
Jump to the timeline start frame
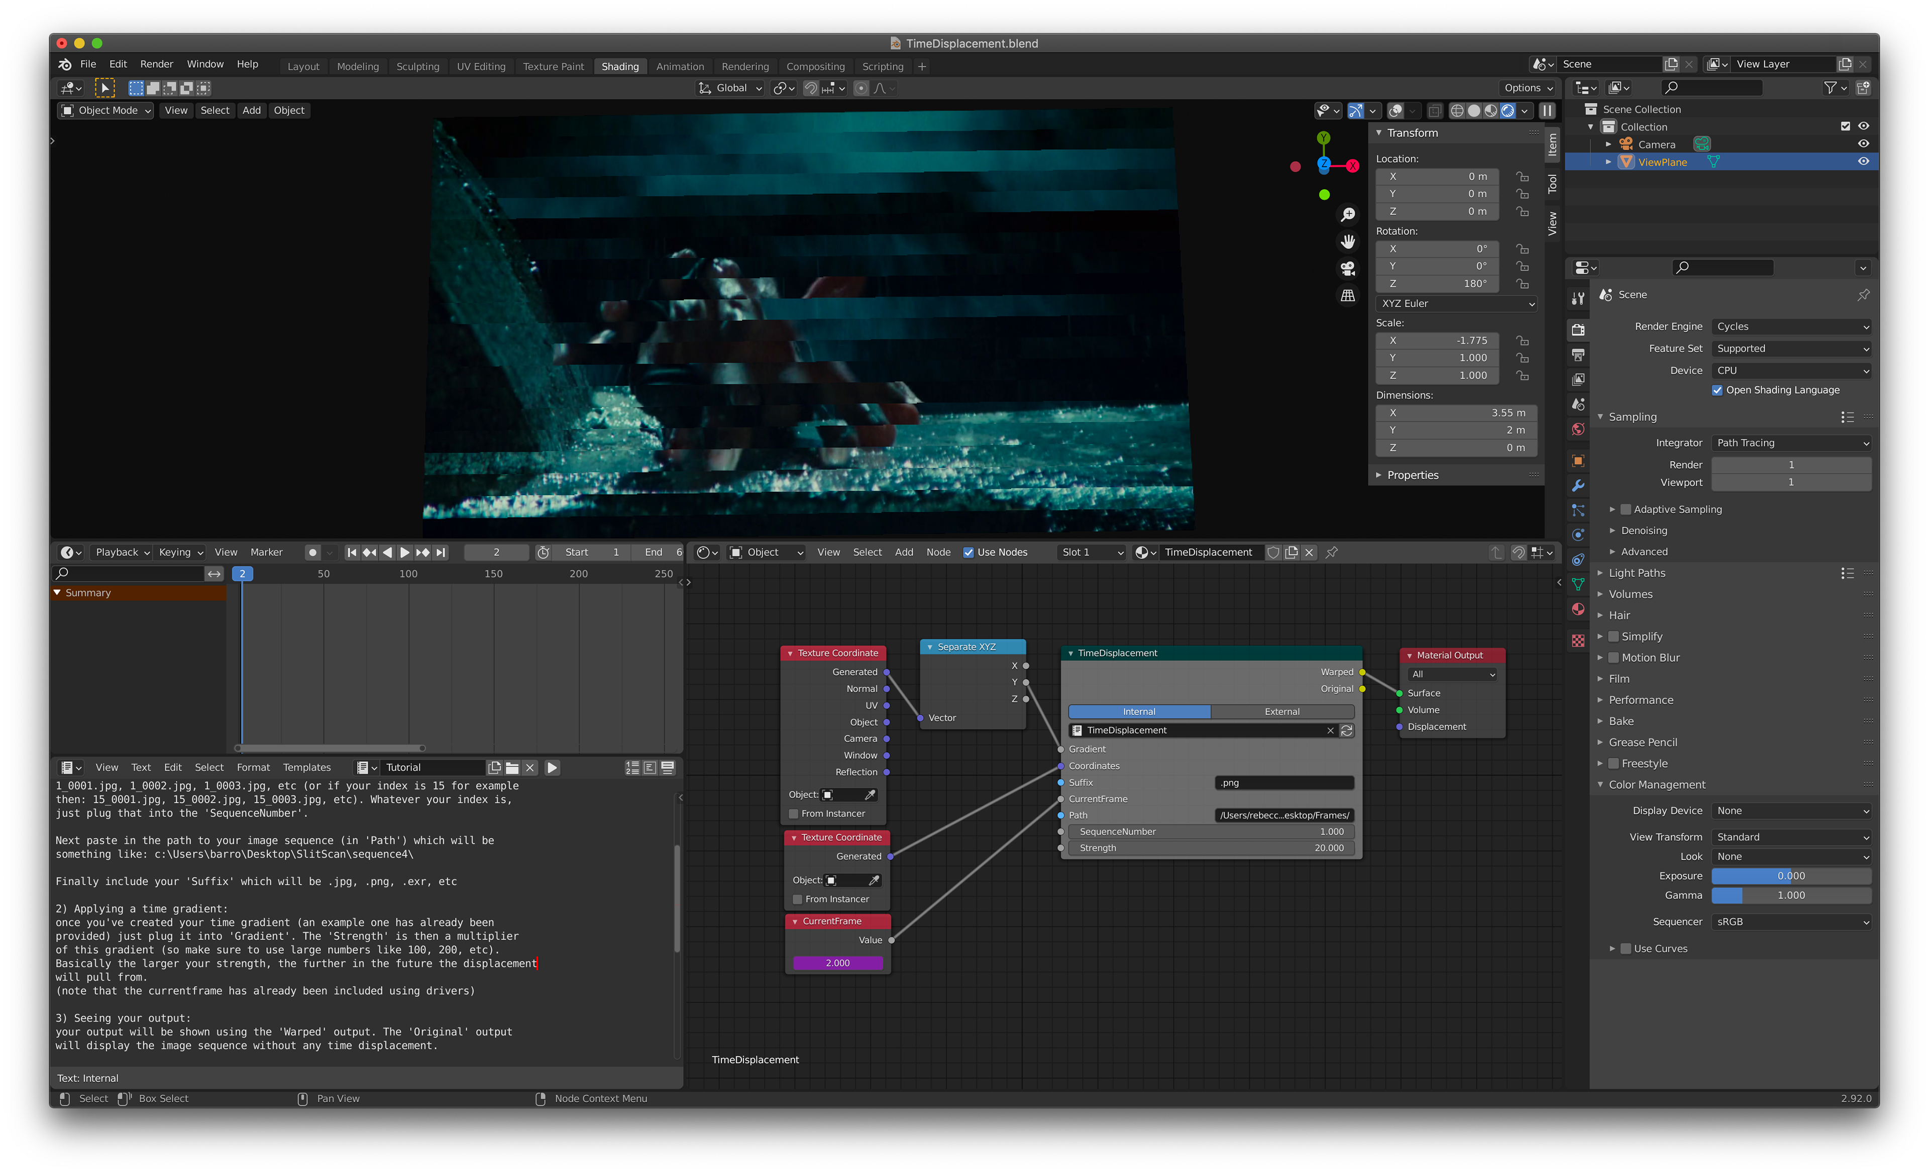(x=352, y=552)
